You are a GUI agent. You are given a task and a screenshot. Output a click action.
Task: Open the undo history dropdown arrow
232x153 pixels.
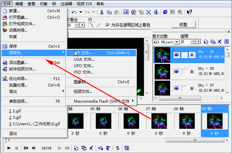80,12
